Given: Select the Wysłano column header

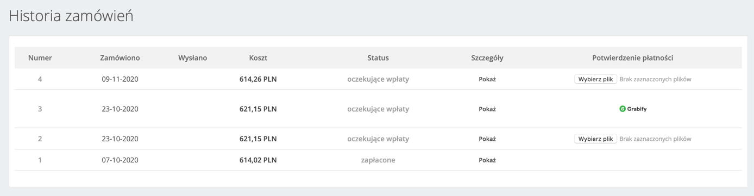Looking at the screenshot, I should (193, 58).
